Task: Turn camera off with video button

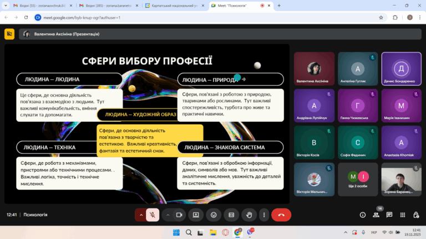Action: click(179, 215)
